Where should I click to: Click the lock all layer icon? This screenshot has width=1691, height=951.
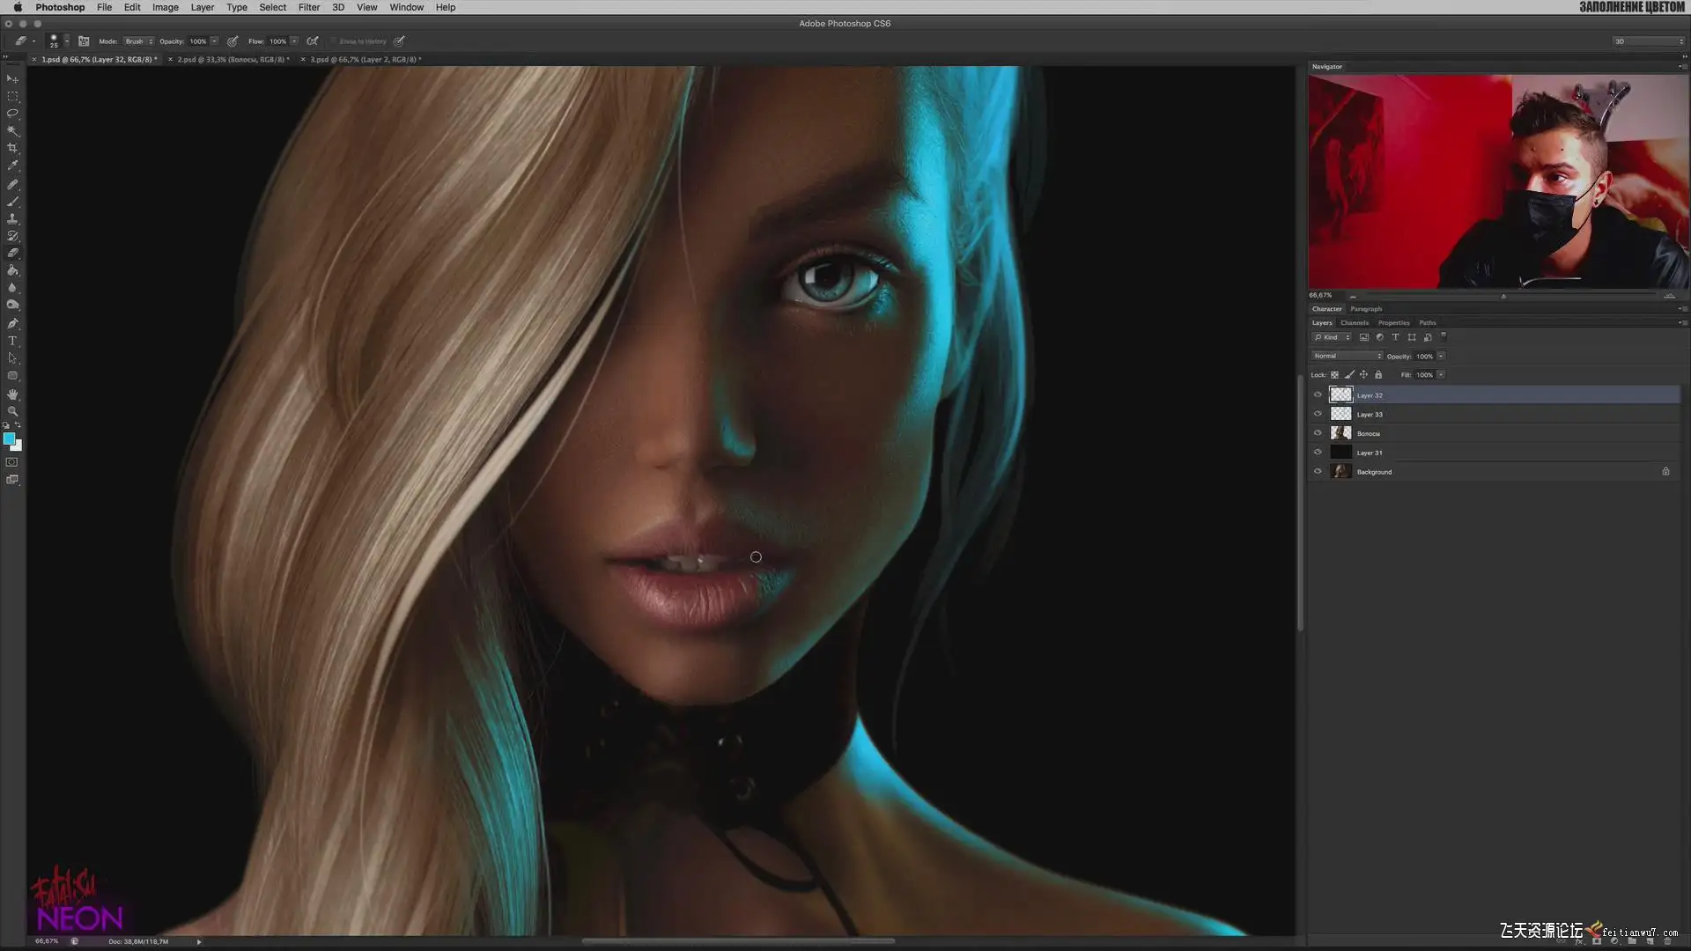[x=1378, y=375]
